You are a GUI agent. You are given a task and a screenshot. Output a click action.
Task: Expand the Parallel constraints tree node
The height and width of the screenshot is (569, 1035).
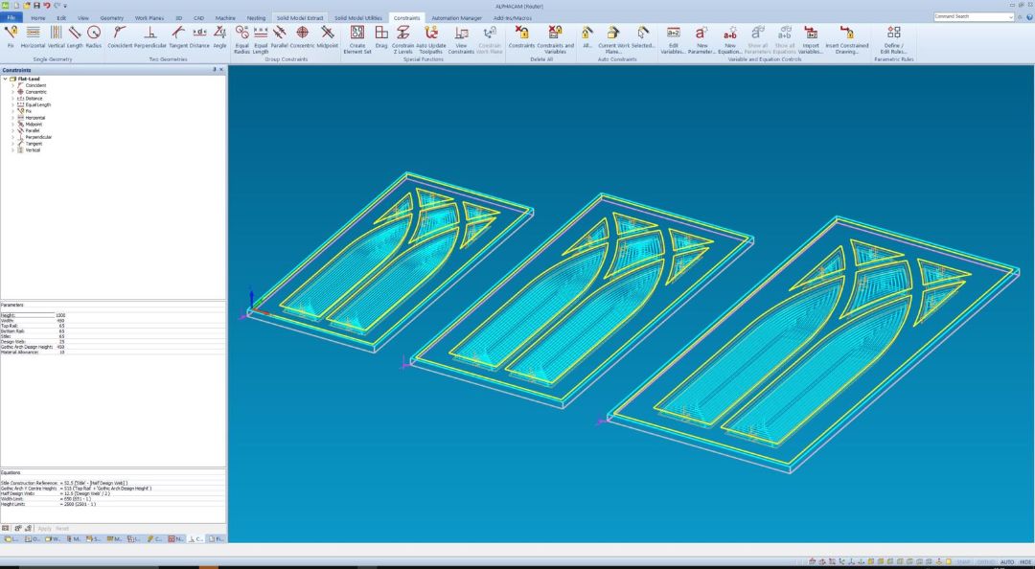point(12,130)
